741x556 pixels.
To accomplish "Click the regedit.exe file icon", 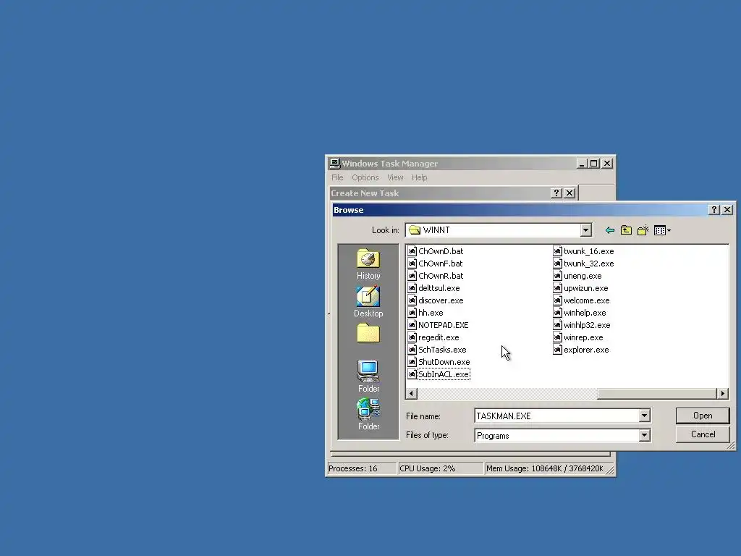I will (x=412, y=337).
